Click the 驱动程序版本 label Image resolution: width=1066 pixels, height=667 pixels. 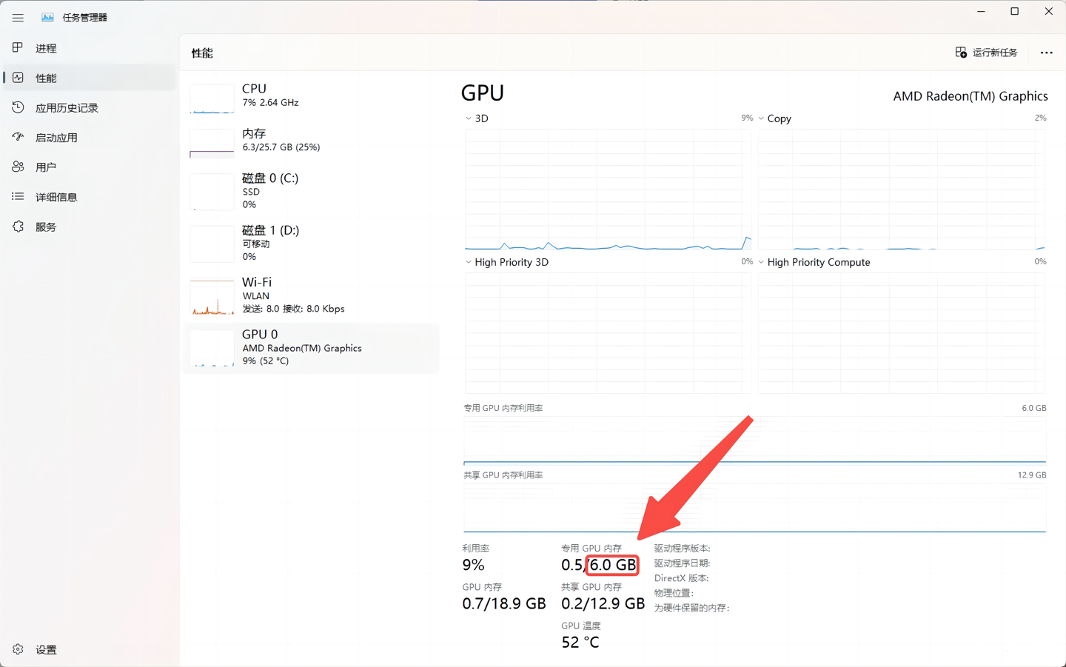click(682, 549)
